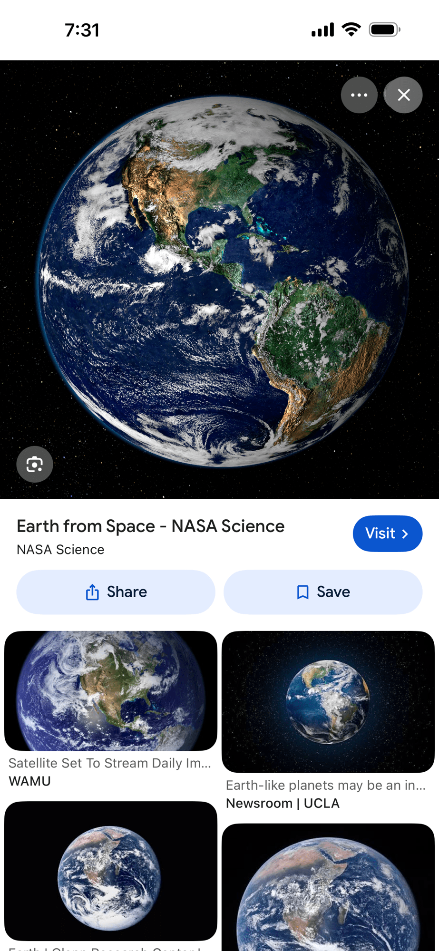Open the UCLA Earth-like planets thumbnail
The height and width of the screenshot is (951, 439).
(x=328, y=701)
